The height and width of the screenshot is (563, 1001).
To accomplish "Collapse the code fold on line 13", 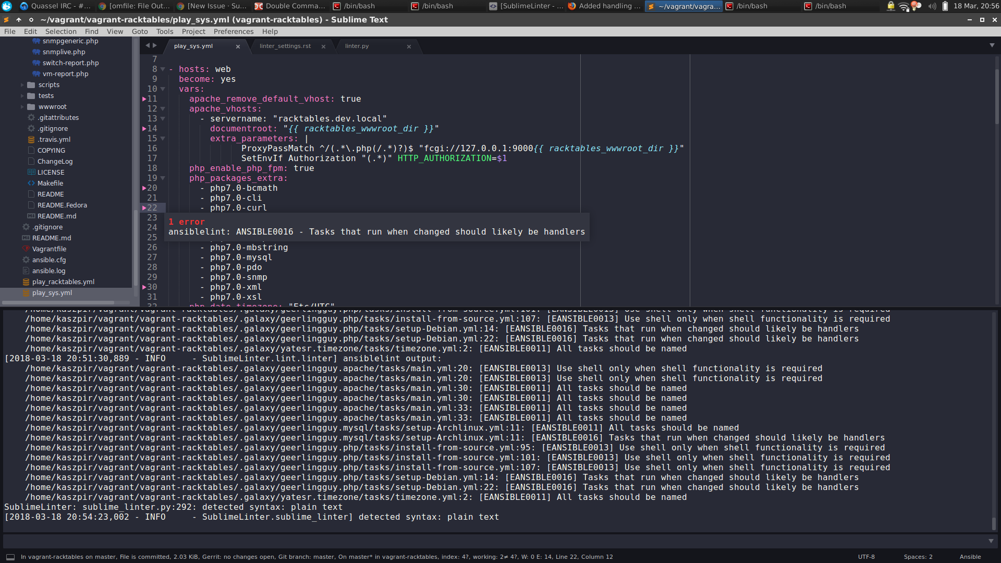I will point(163,118).
